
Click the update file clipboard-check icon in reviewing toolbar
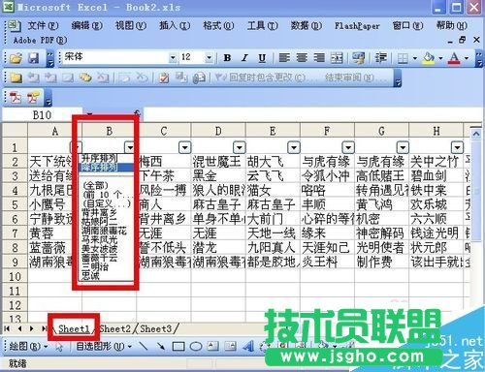click(164, 77)
